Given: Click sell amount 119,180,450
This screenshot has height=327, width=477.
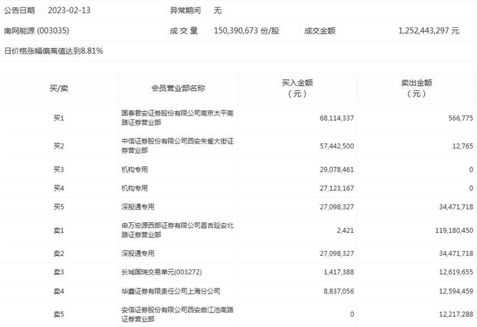Looking at the screenshot, I should [x=454, y=231].
